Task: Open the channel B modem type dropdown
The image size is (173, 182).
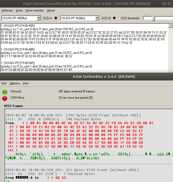Action: pos(97,18)
